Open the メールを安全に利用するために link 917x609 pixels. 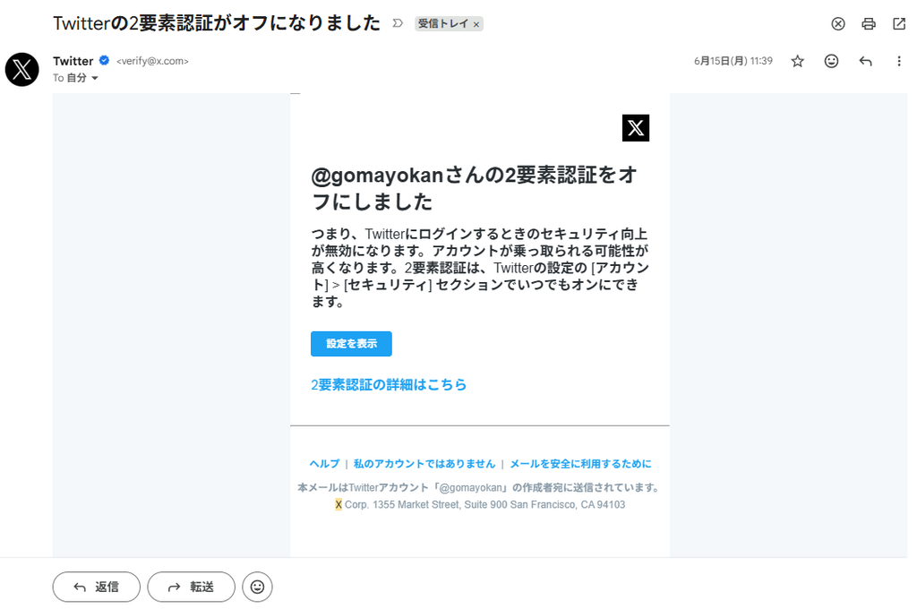coord(580,463)
